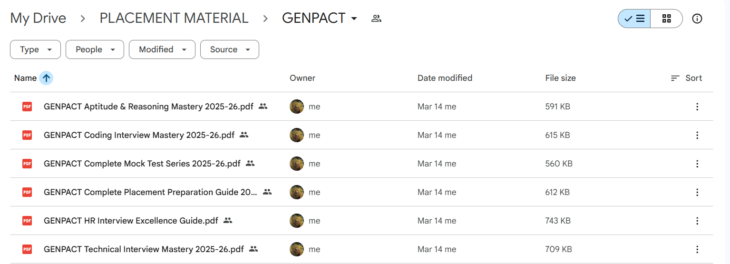Viewport: 730px width, 264px height.
Task: Open the Source filter dropdown
Action: [230, 49]
